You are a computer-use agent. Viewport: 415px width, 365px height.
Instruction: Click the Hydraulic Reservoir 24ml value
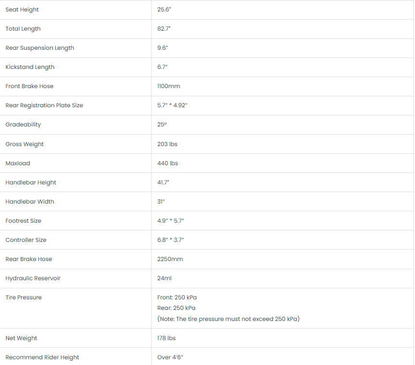(164, 278)
